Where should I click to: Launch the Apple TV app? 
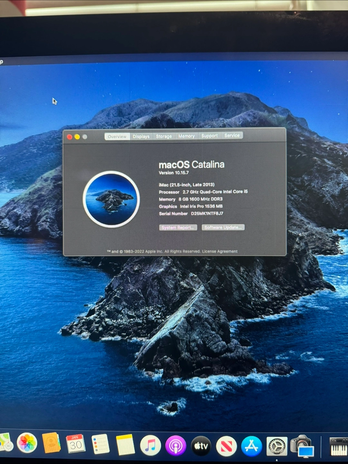(201, 446)
